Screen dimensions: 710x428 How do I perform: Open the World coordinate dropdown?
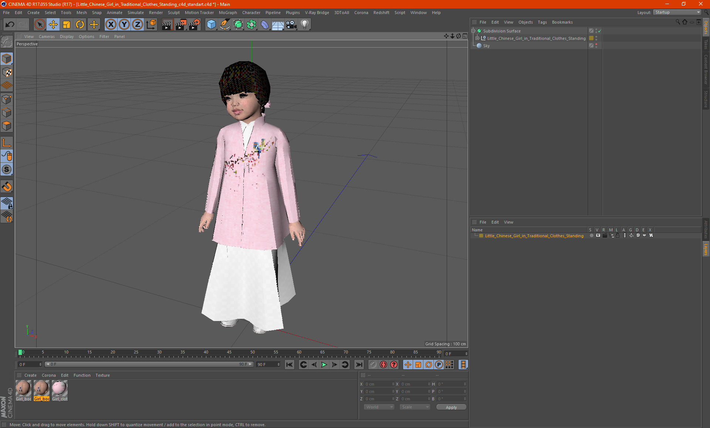[379, 407]
